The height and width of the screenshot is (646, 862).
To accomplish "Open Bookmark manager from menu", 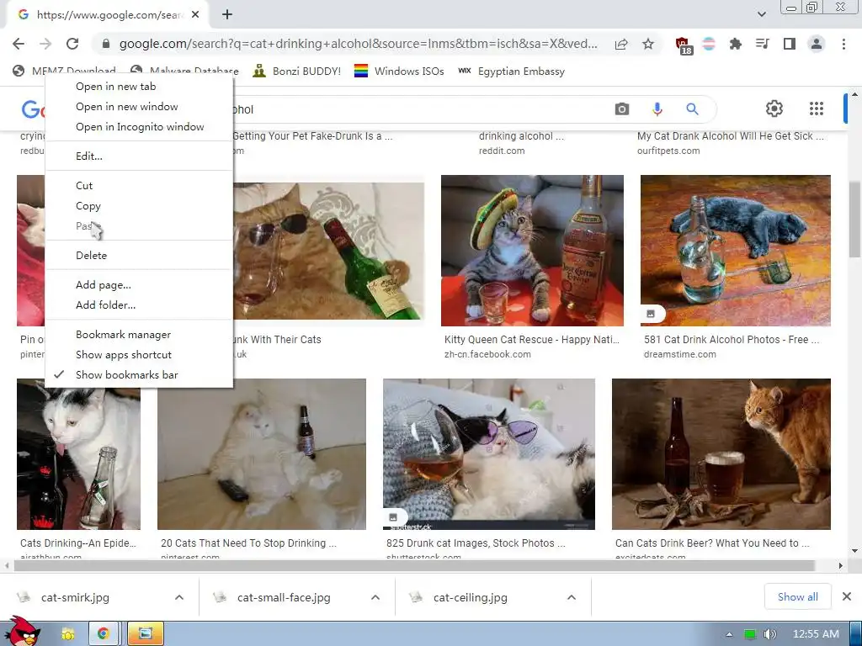I will point(139,335).
